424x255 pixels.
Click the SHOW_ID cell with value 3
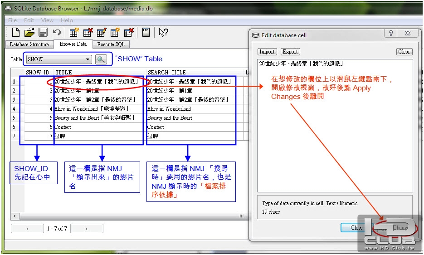click(39, 100)
